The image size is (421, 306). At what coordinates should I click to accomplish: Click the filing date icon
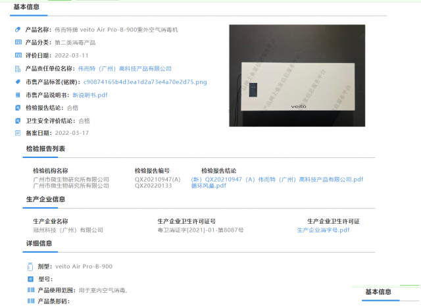18,133
